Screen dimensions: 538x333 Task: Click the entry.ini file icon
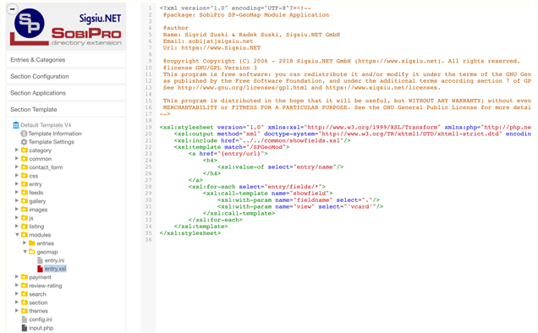40,260
